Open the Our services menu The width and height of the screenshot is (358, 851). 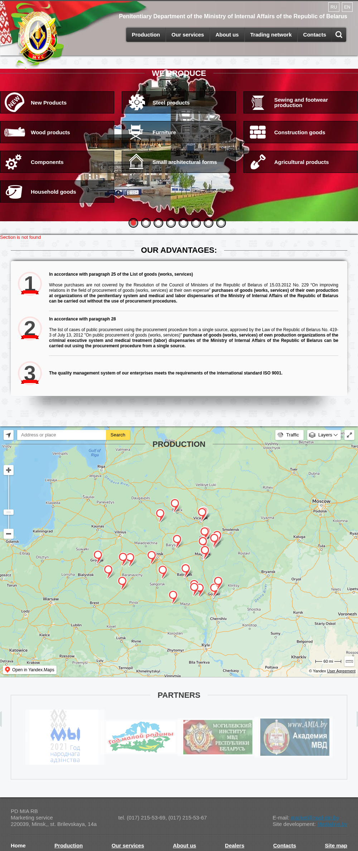click(188, 35)
